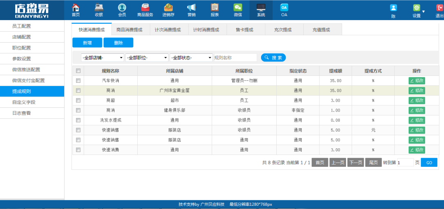The image size is (444, 209).
Task: Open the 进销存 inventory icon
Action: [168, 8]
